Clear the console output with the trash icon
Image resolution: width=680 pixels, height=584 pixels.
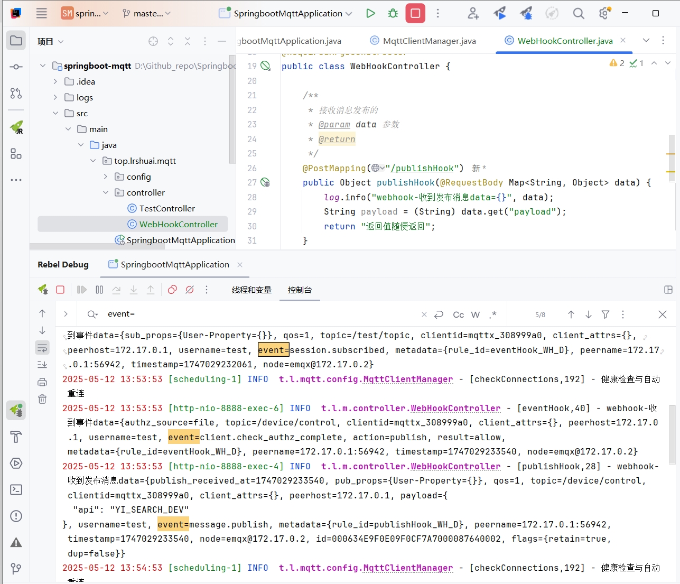(x=42, y=399)
